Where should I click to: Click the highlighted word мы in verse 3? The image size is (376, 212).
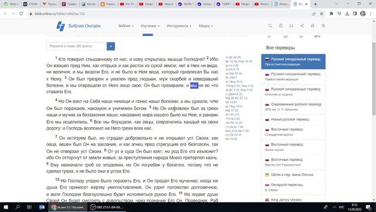click(x=194, y=85)
